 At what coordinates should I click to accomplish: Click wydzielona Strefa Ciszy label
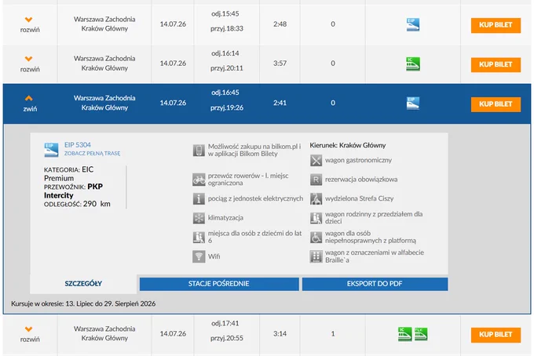pos(360,198)
